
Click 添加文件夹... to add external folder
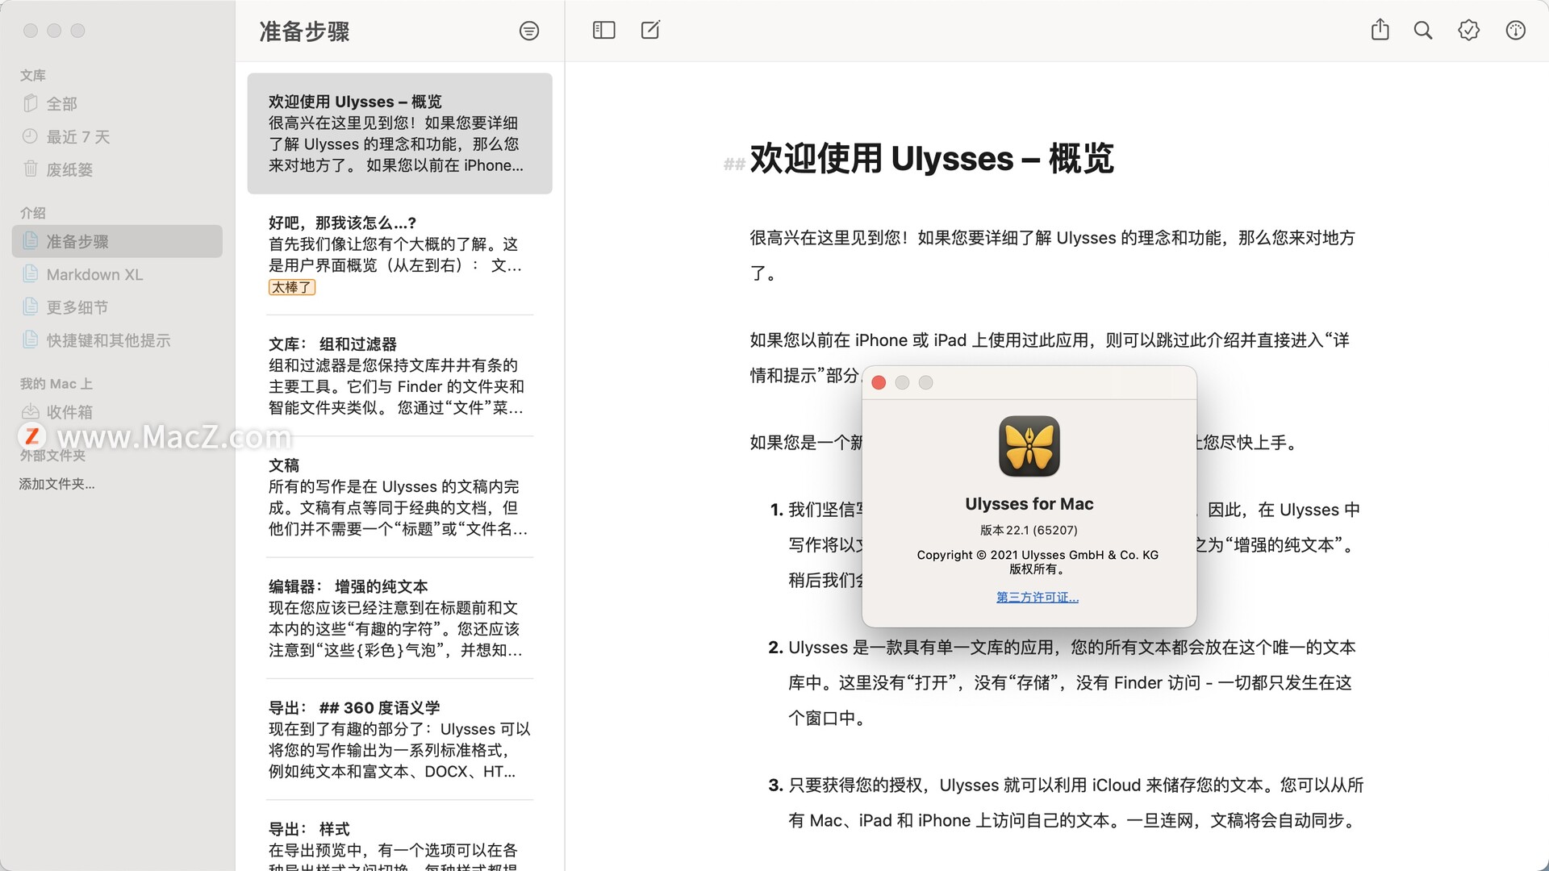57,484
